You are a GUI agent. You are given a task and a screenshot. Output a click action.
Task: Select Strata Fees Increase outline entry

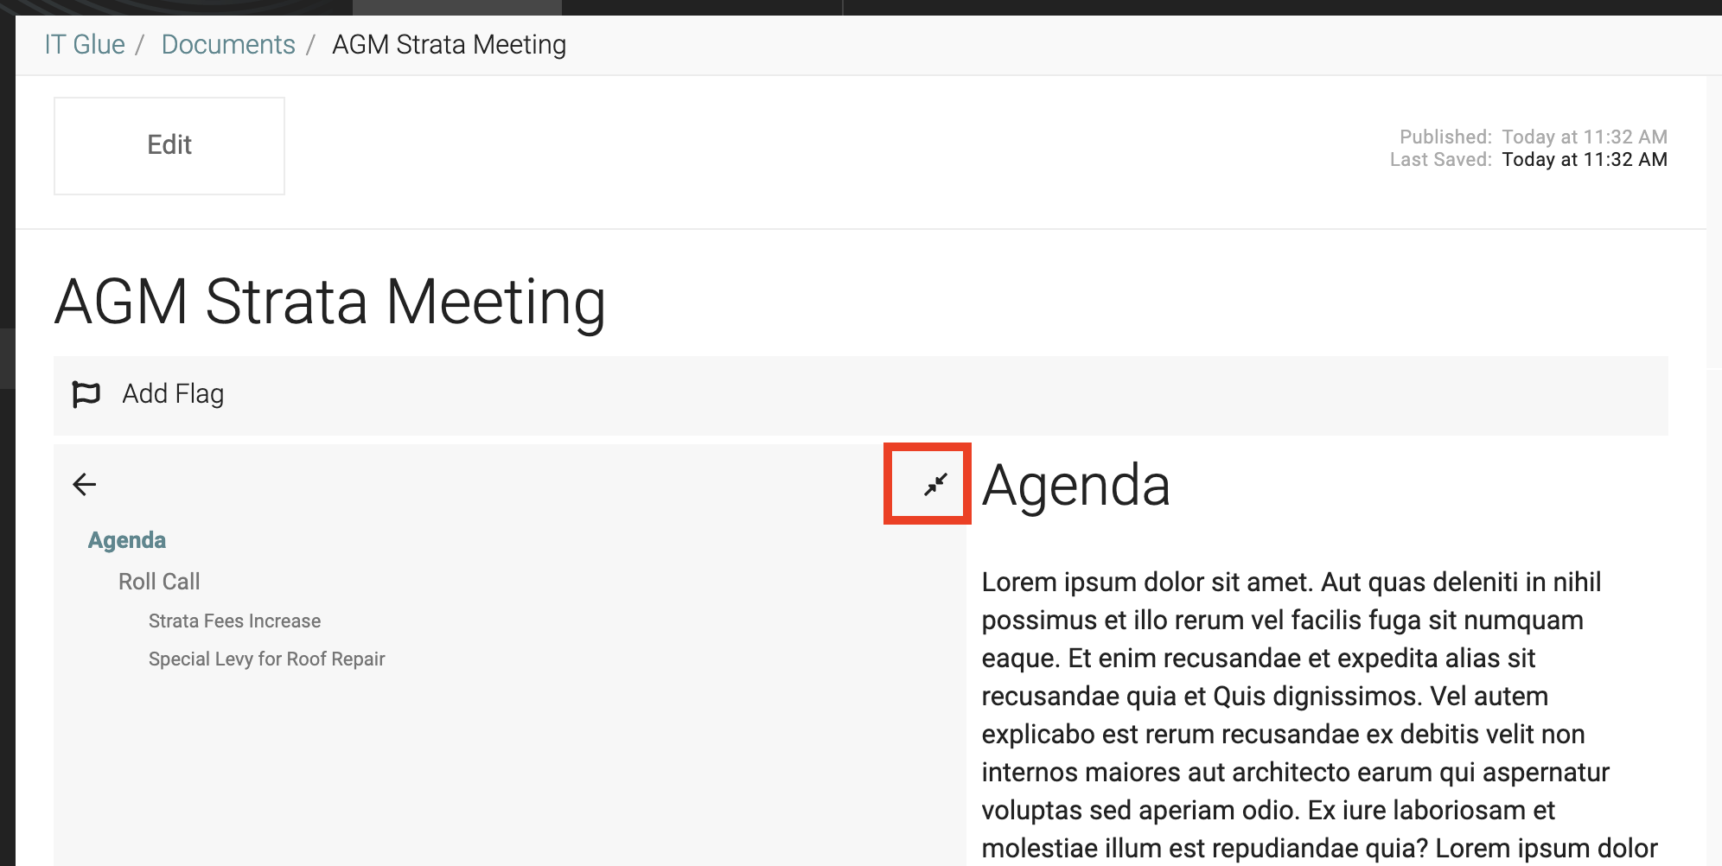point(234,621)
